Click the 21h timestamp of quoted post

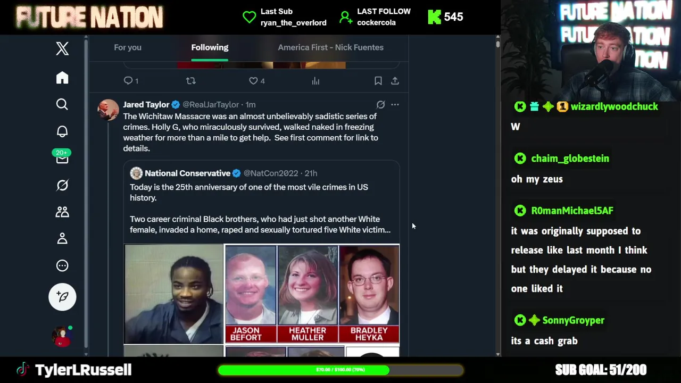311,173
